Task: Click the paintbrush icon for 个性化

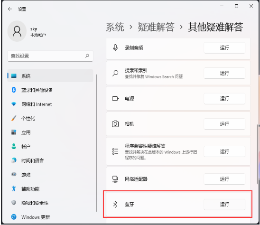Action: [14, 118]
